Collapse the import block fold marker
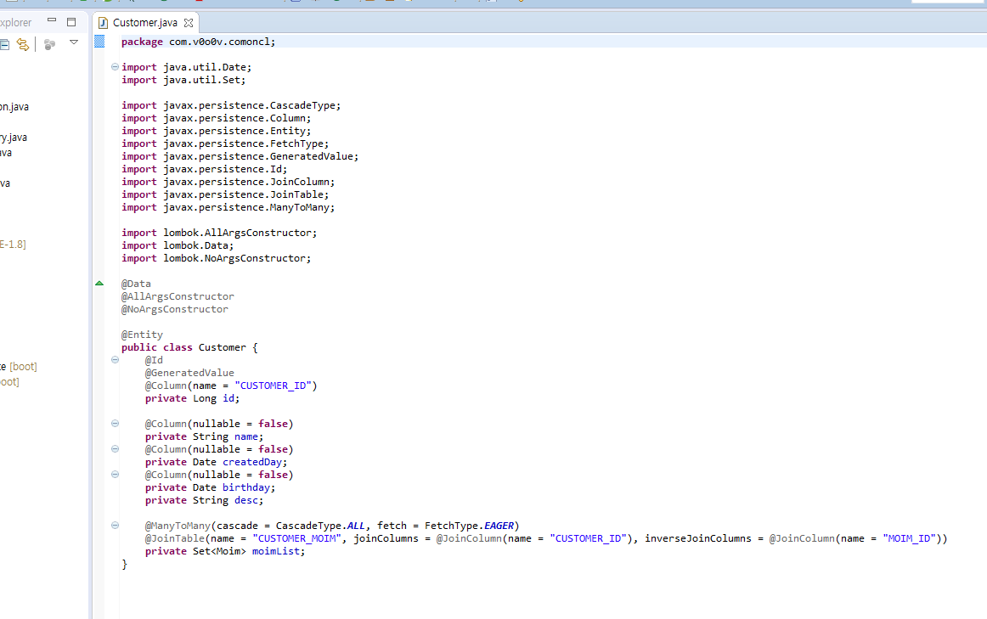Screen dimensions: 987x619 (115, 67)
